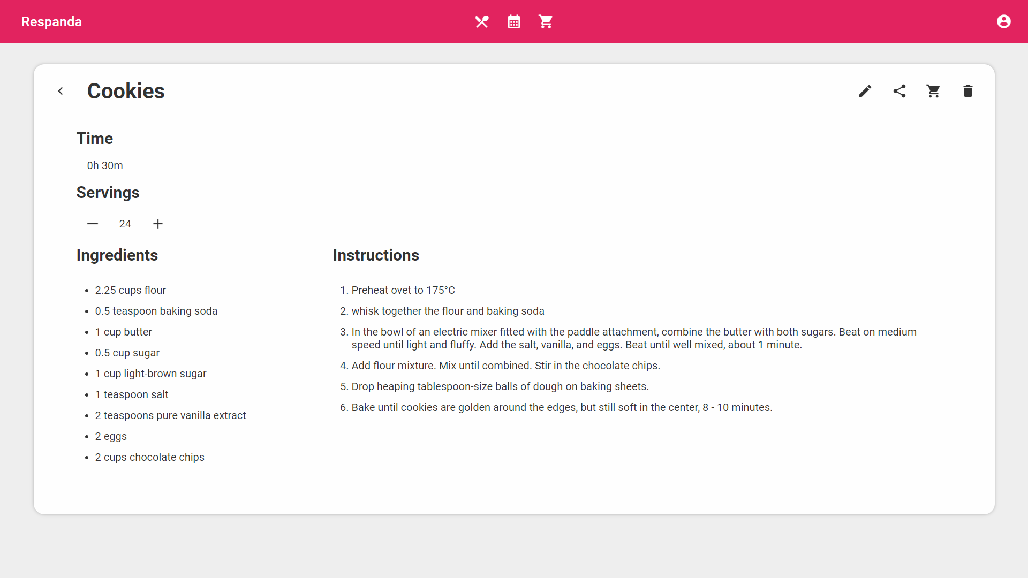
Task: Select the ingredient 1 cup light-brown sugar
Action: (151, 374)
